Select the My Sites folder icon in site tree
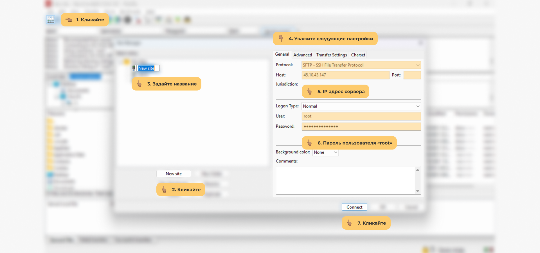The height and width of the screenshot is (253, 540). pyautogui.click(x=127, y=62)
